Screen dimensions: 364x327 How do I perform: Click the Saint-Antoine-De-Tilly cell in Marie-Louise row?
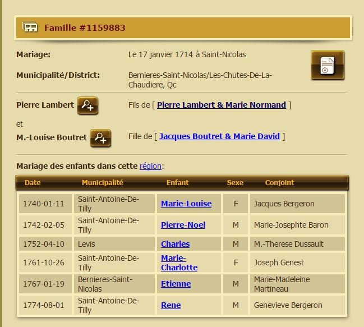(114, 204)
